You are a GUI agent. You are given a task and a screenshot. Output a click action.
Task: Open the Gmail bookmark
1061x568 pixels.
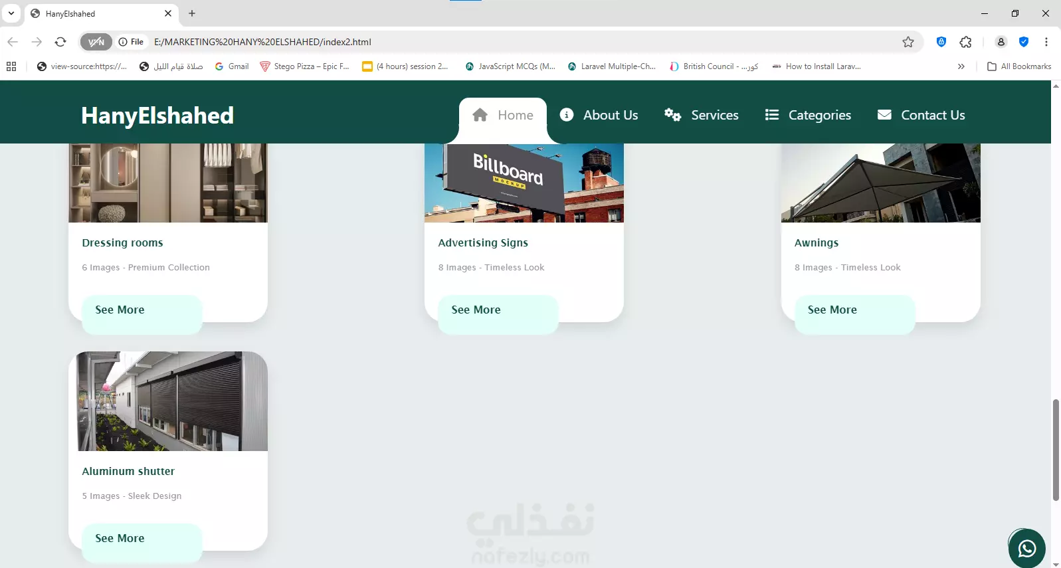coord(232,66)
